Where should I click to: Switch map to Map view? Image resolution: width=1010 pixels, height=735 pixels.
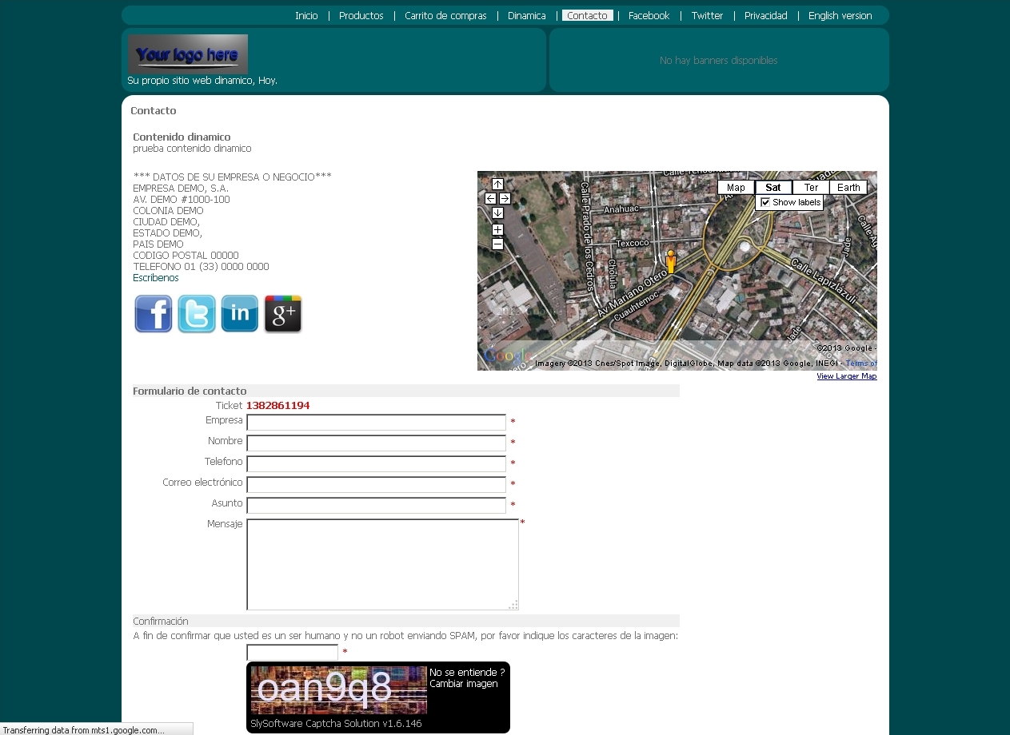coord(736,188)
